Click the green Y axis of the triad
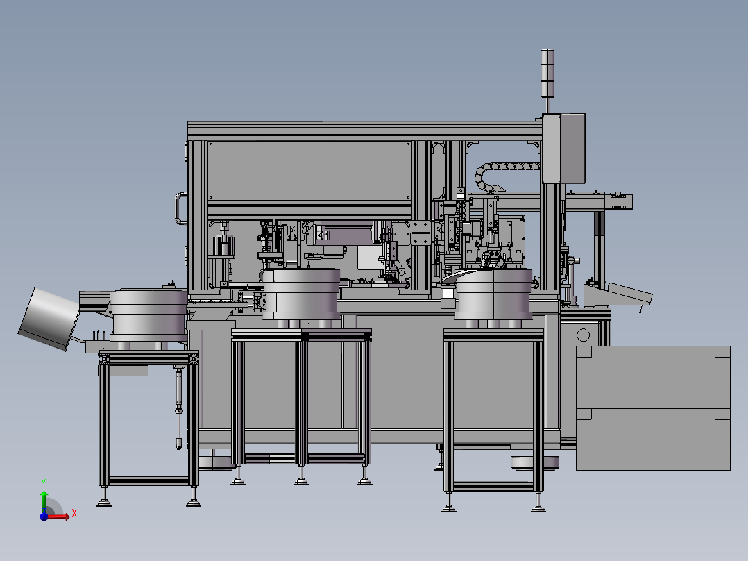The height and width of the screenshot is (561, 748). pyautogui.click(x=44, y=501)
